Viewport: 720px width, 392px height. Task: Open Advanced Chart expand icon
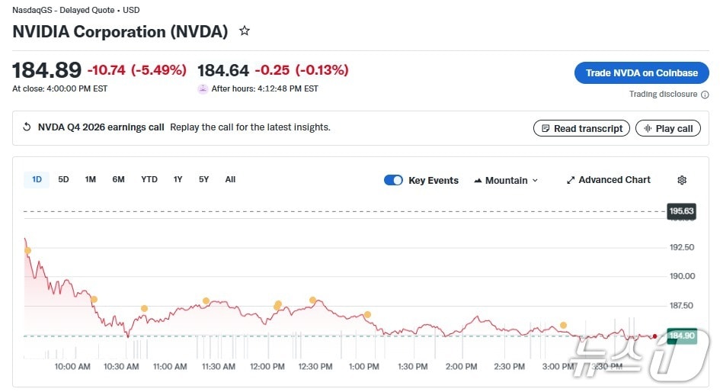tap(571, 180)
